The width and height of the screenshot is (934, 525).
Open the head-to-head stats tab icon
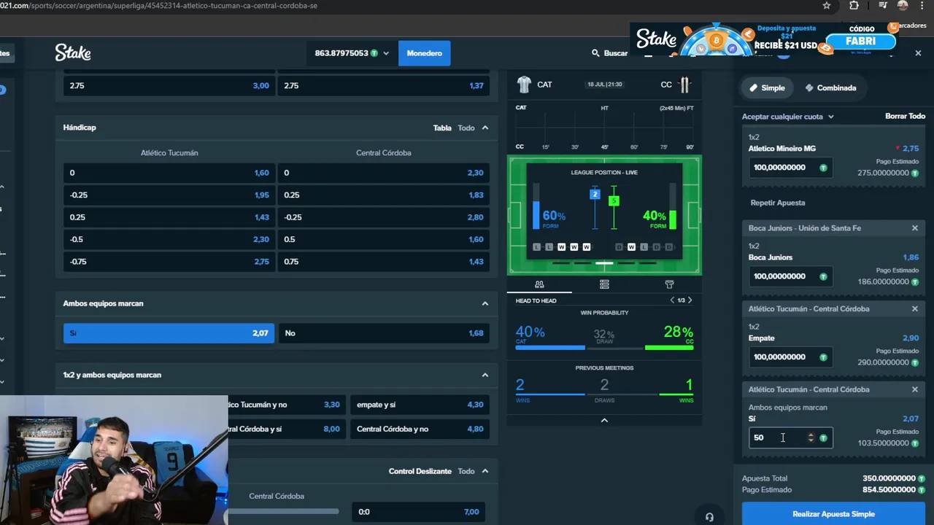click(539, 284)
